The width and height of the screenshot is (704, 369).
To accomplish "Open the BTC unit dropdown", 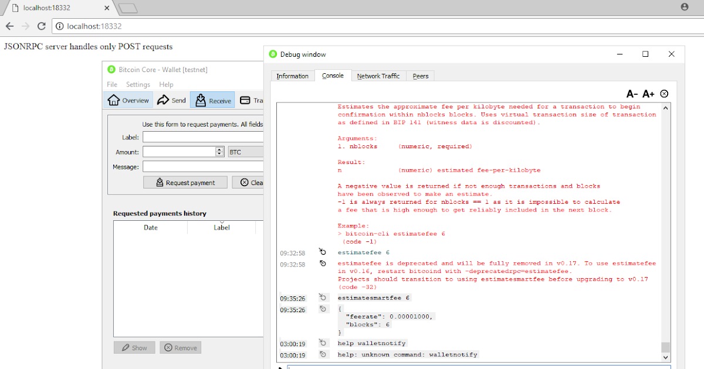I will click(x=246, y=152).
